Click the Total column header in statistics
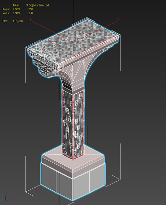Viewport: 166px width, 205px height. click(16, 5)
